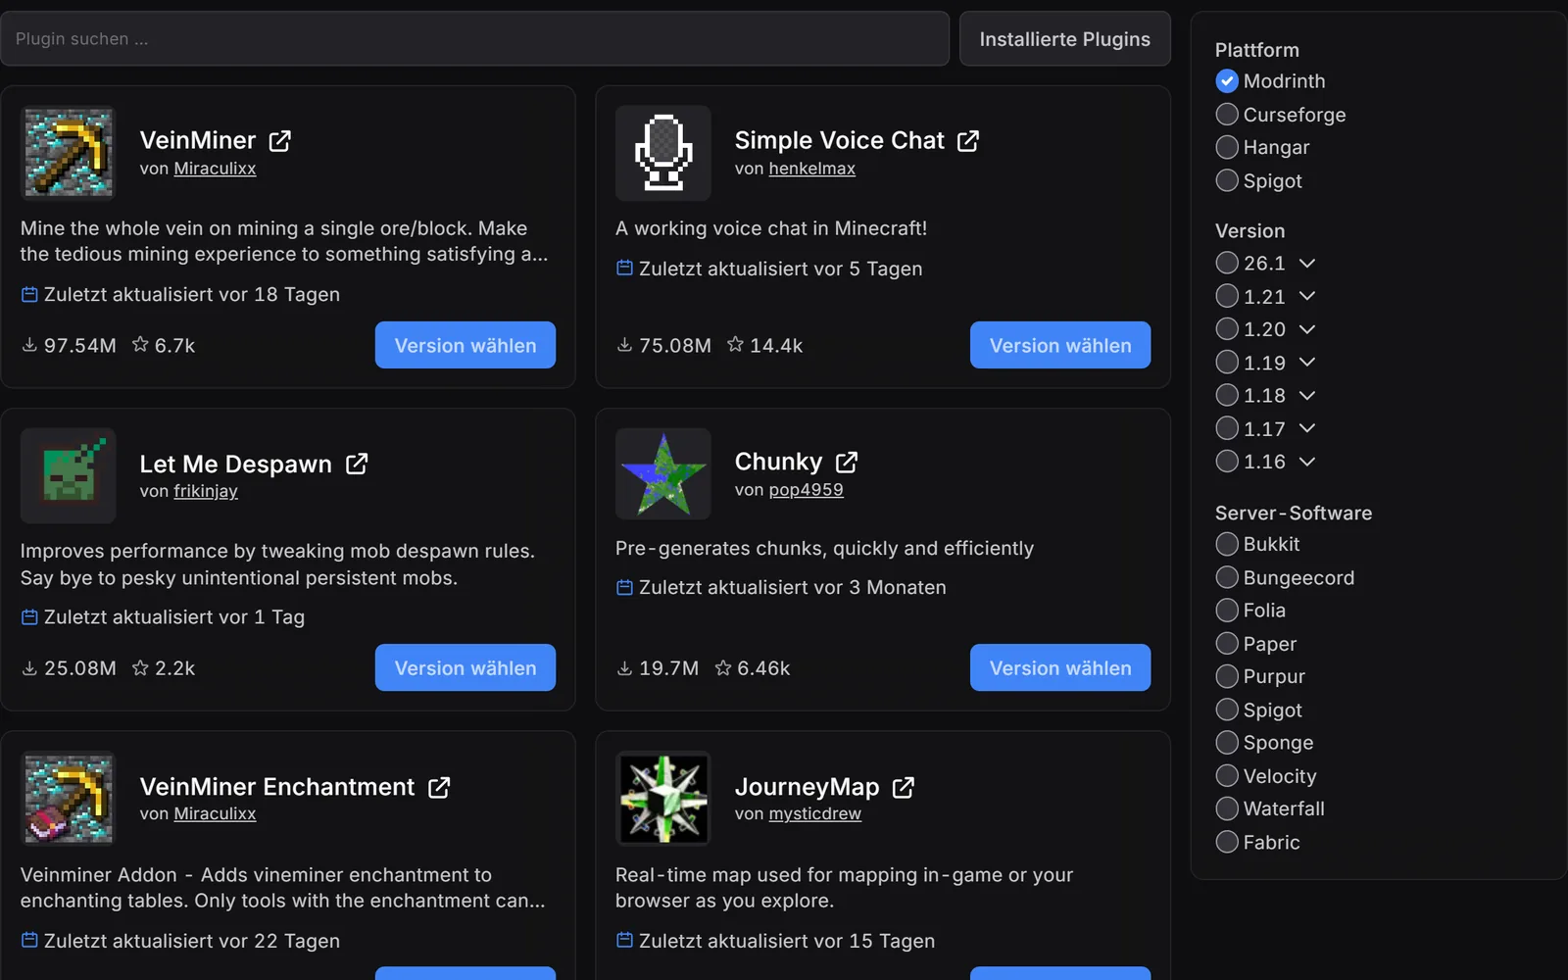Open JourneyMap external link icon
The height and width of the screenshot is (980, 1568).
coord(904,787)
